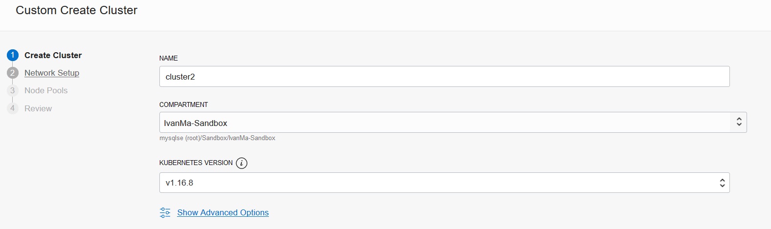Screen dimensions: 771x229
Task: Click the COMPARTMENT field label
Action: [183, 104]
